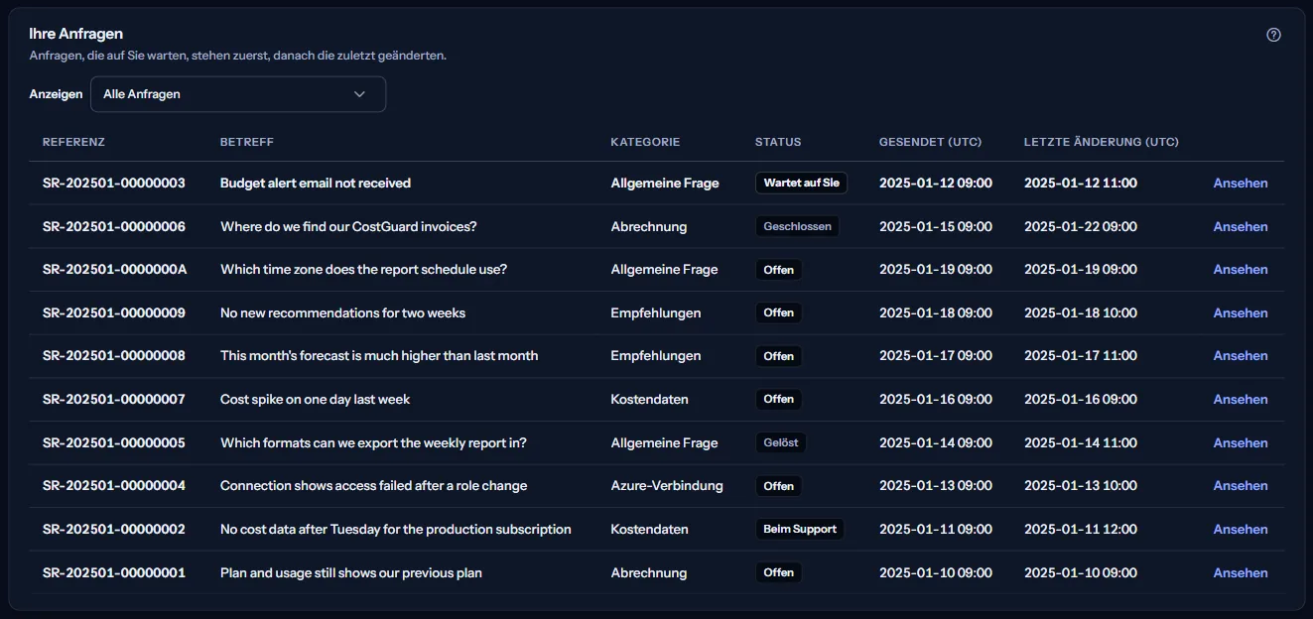
Task: Click last changed date 2025-01-22 09:00
Action: pyautogui.click(x=1081, y=226)
